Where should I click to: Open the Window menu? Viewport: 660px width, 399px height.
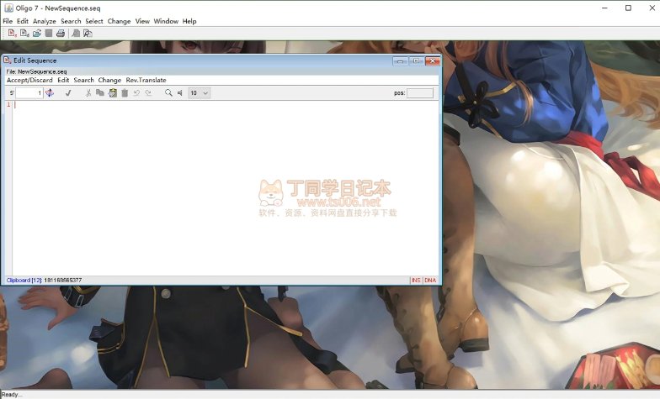[166, 21]
